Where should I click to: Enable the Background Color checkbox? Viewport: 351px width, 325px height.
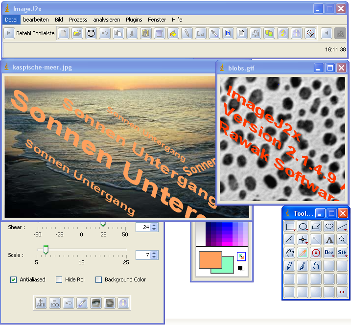pos(99,279)
